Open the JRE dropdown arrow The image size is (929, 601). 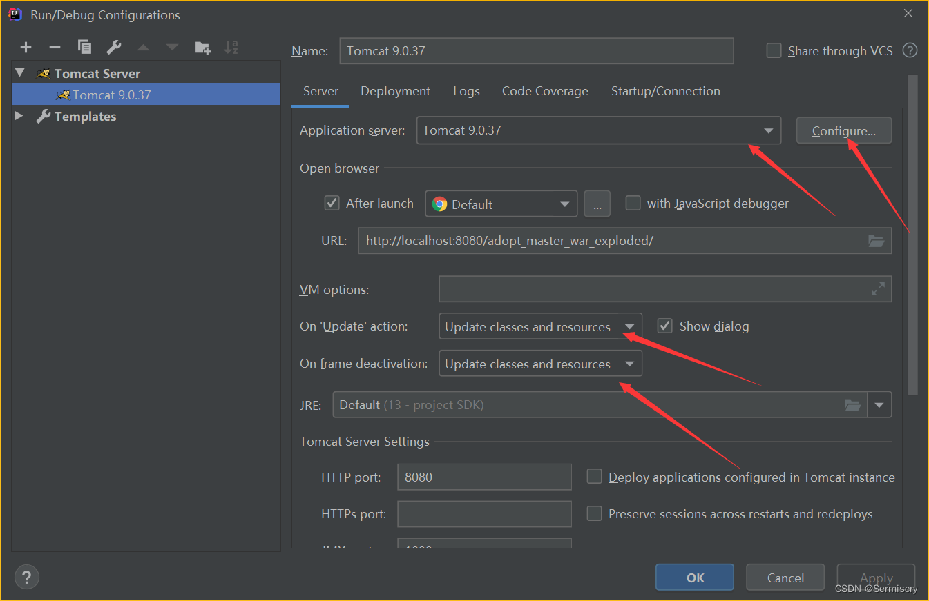point(879,405)
